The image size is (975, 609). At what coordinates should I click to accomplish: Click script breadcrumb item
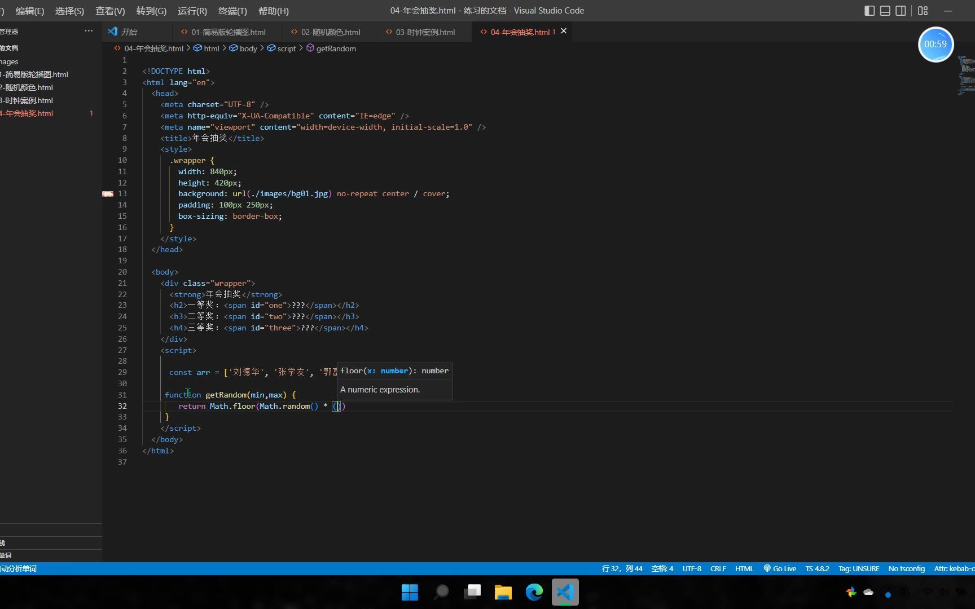pyautogui.click(x=287, y=48)
